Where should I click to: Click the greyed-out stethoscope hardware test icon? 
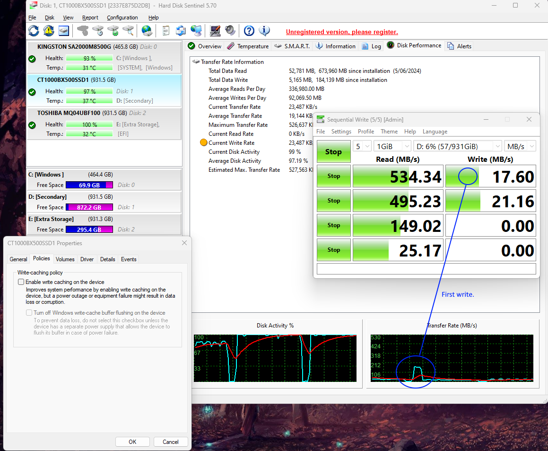coord(83,31)
